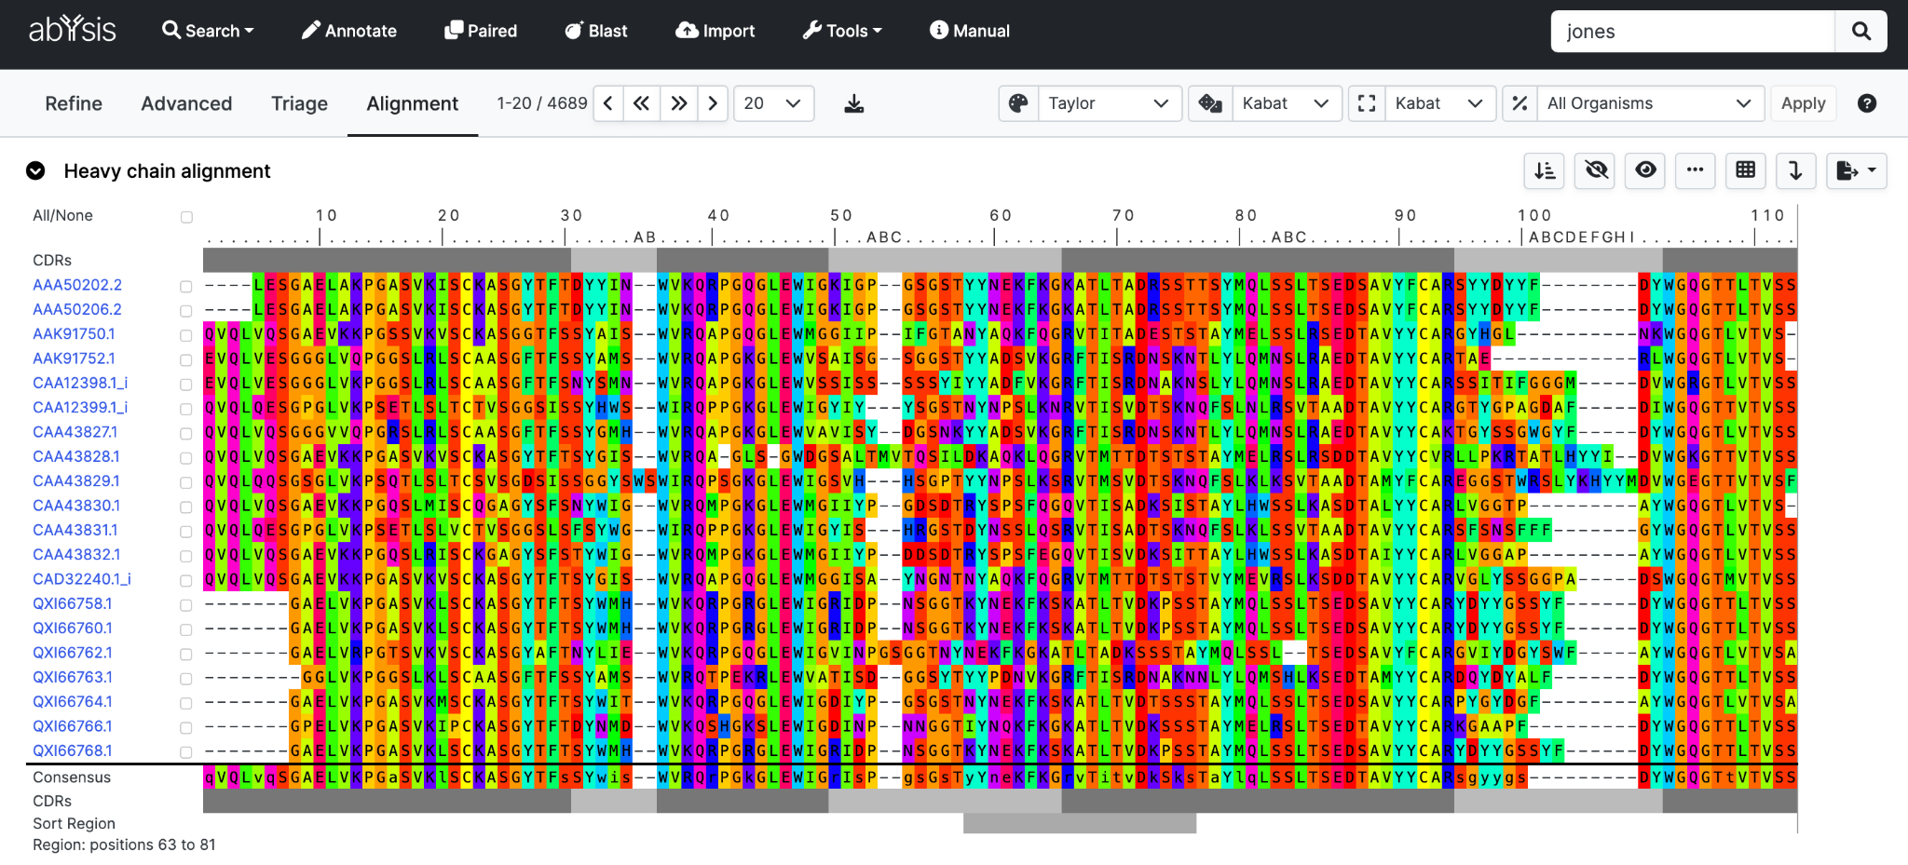Open the help question mark icon

[1867, 103]
